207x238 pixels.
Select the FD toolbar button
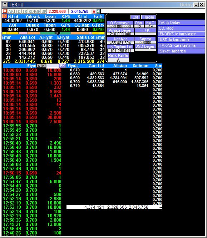(18, 11)
